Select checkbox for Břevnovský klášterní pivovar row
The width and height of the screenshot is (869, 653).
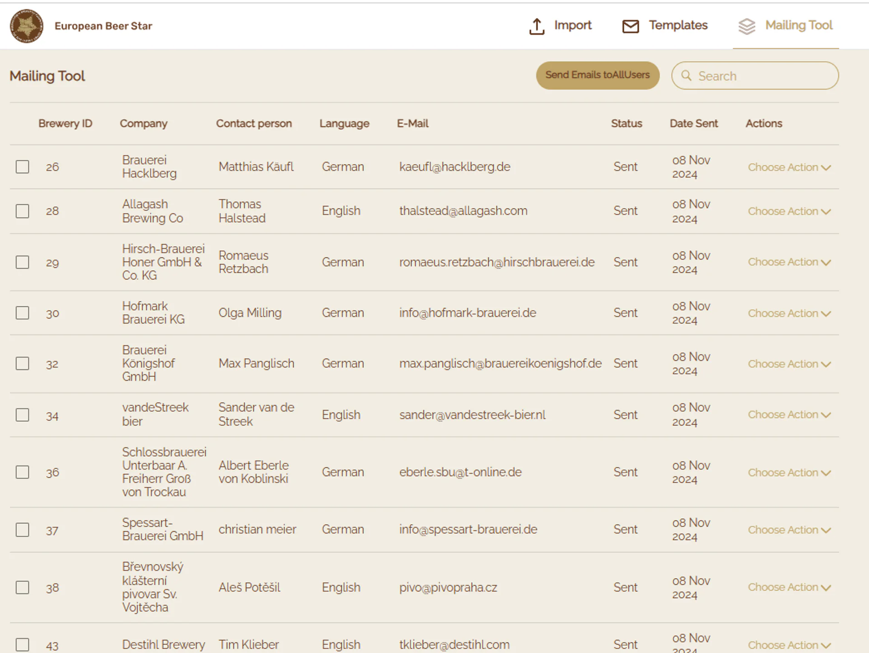(x=22, y=588)
